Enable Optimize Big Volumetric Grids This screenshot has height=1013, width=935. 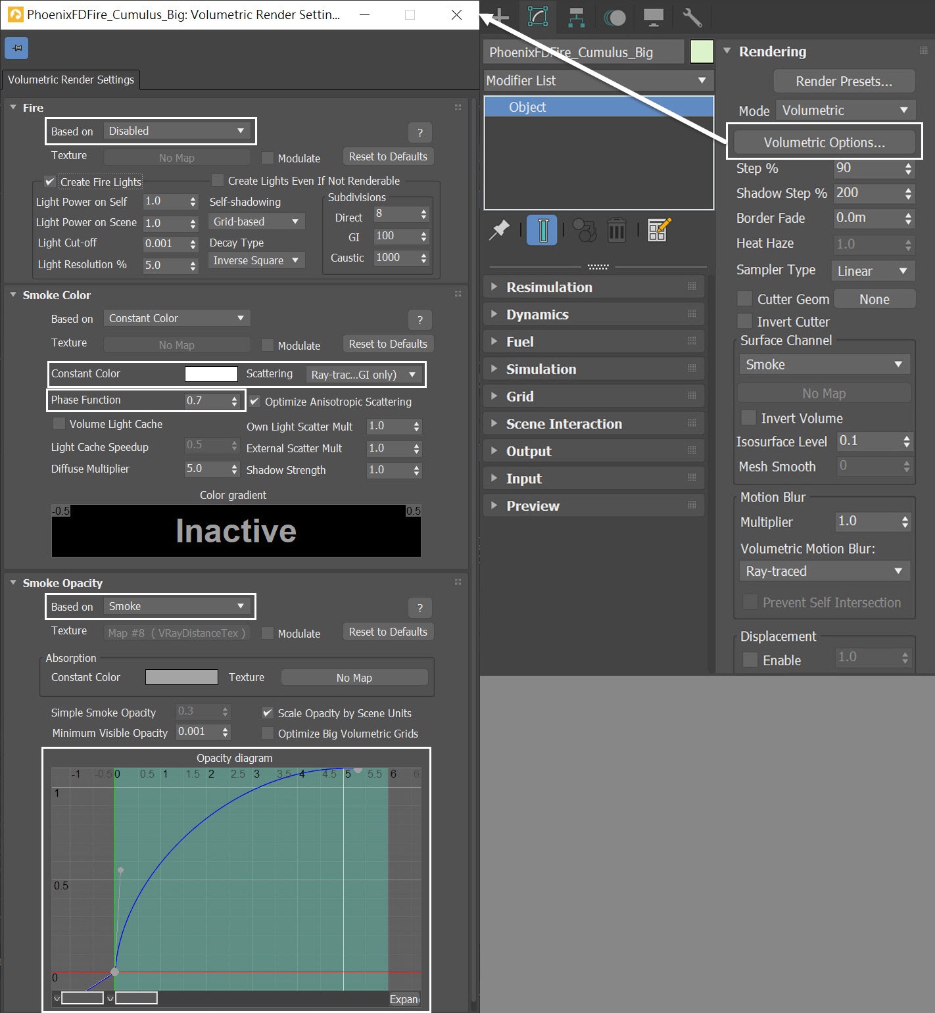[268, 733]
